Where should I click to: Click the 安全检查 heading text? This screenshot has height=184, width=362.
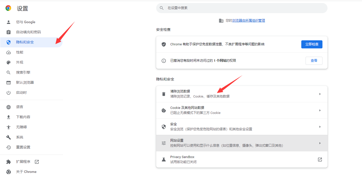pos(163,29)
